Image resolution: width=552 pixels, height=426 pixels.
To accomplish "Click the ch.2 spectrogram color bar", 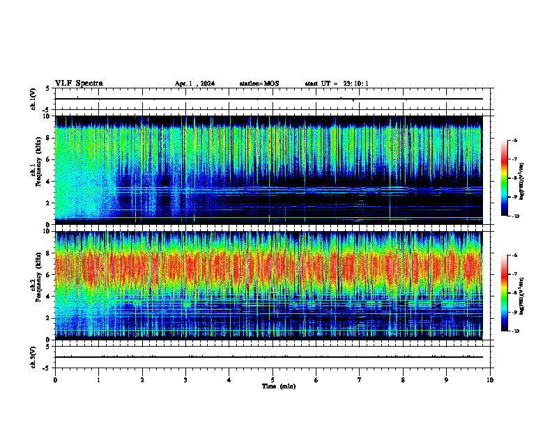I will point(504,293).
